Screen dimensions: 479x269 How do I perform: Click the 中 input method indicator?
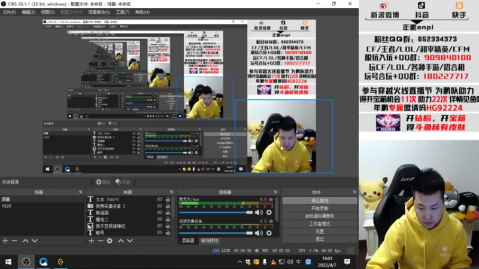[x=298, y=262]
